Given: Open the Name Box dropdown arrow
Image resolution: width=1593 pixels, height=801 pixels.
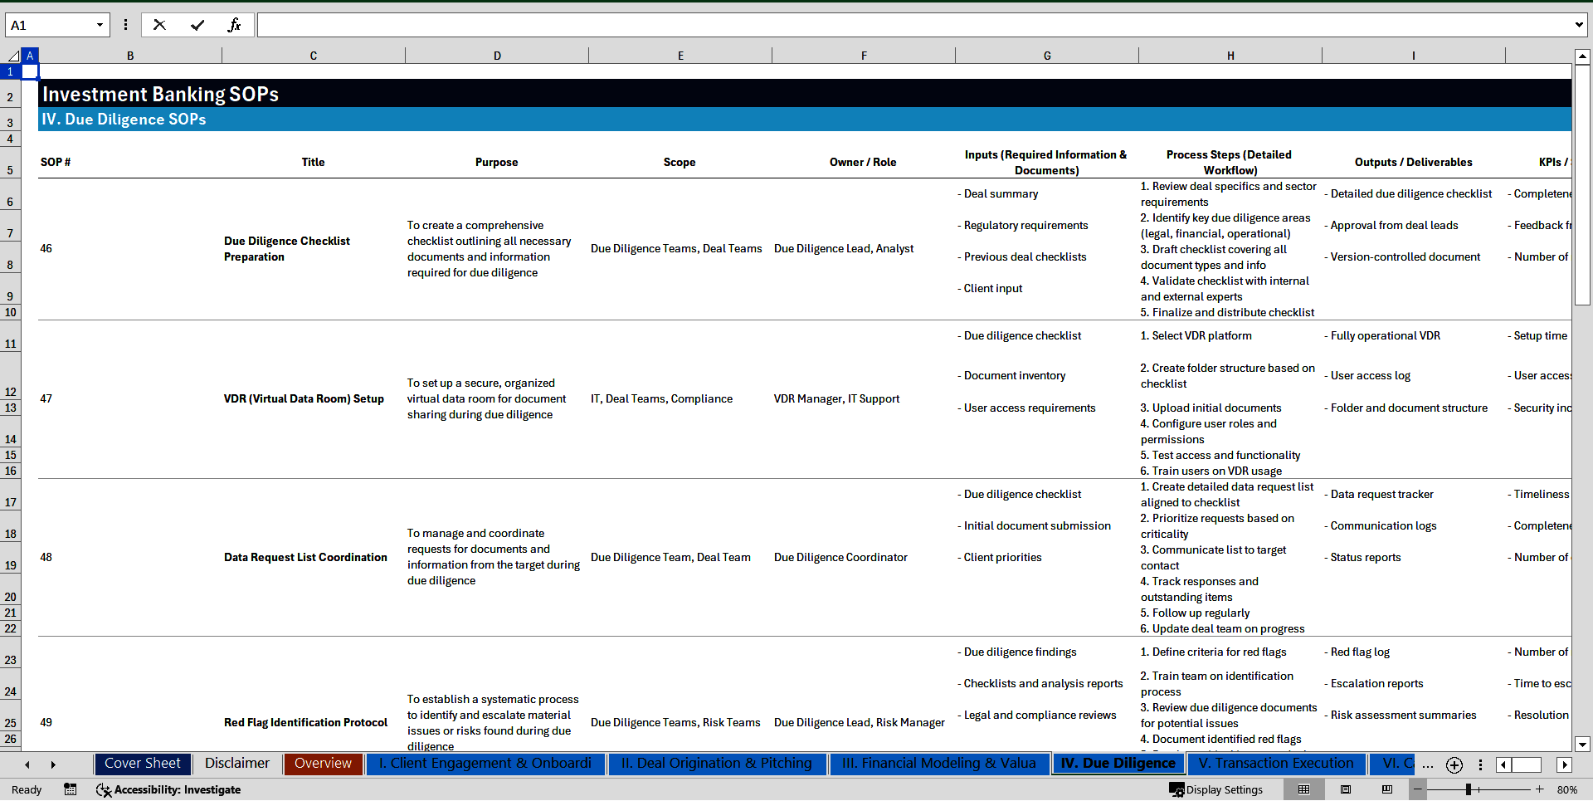Looking at the screenshot, I should (100, 25).
